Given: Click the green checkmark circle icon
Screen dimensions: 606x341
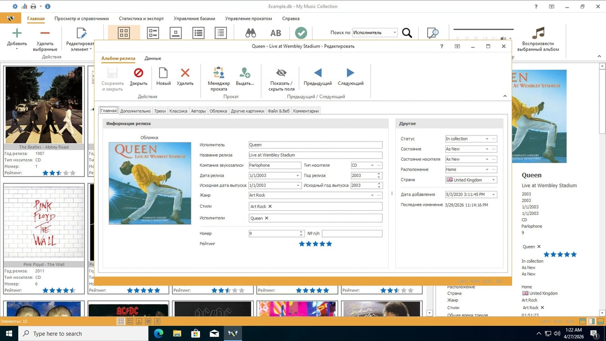Looking at the screenshot, I should click(x=301, y=33).
